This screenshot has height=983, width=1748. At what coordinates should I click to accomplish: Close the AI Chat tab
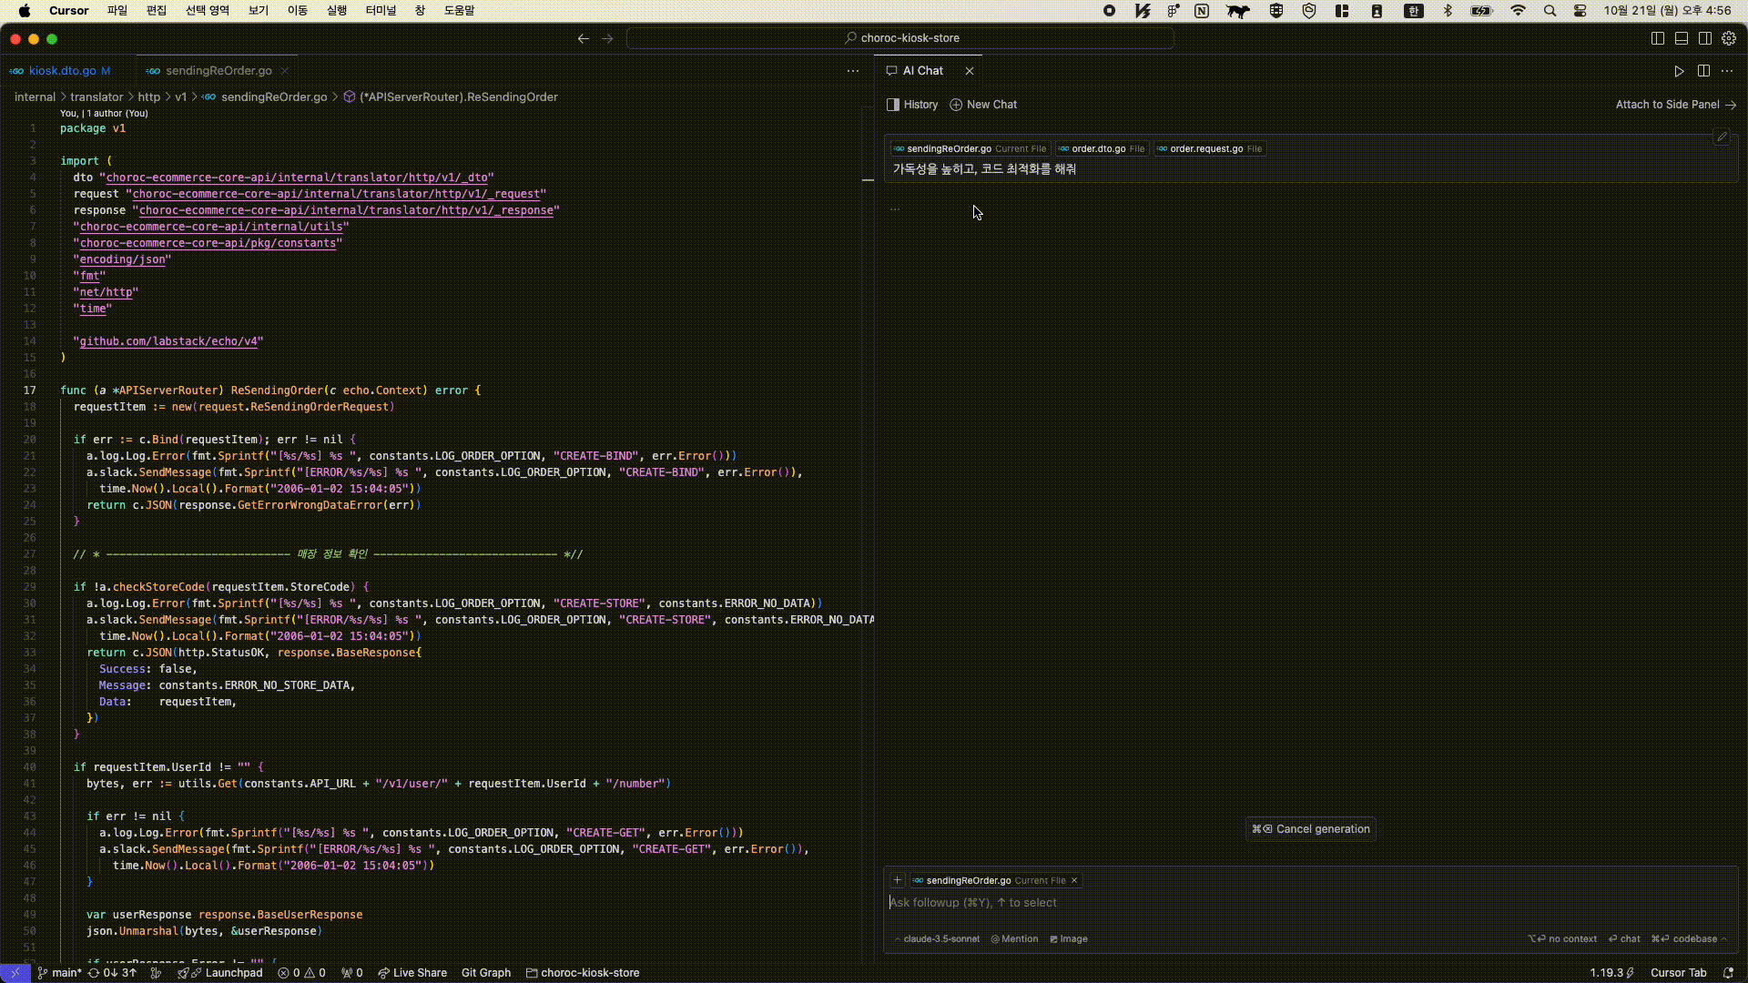970,71
